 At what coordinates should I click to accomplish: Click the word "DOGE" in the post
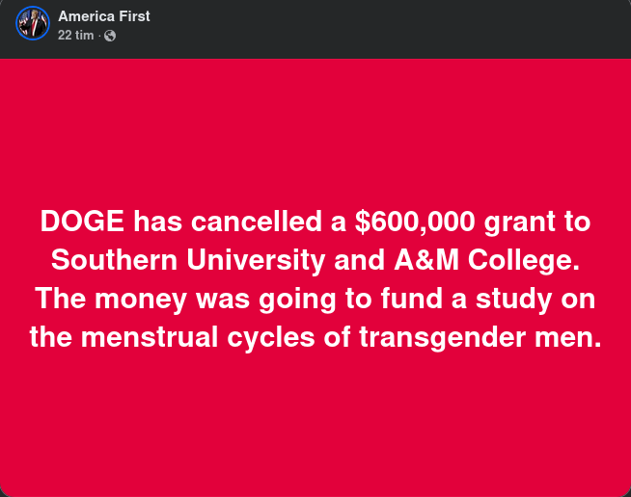pos(82,222)
